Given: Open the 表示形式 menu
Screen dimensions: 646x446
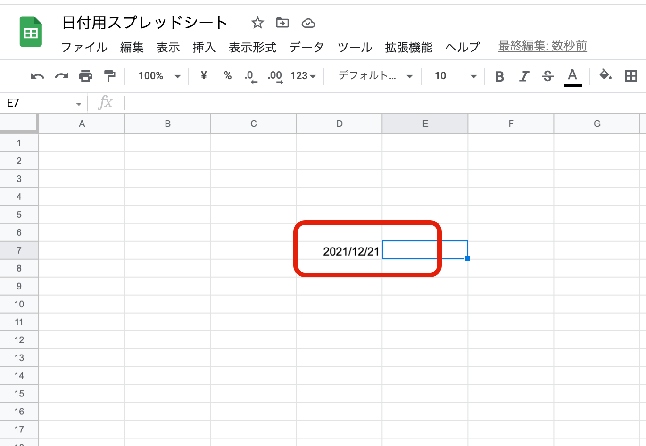Looking at the screenshot, I should coord(252,47).
